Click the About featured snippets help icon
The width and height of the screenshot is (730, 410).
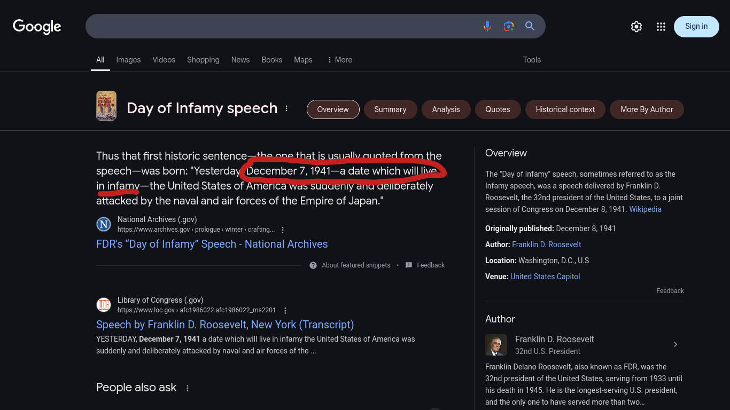(x=313, y=265)
